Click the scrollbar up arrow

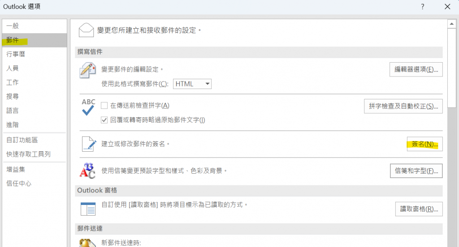click(452, 24)
